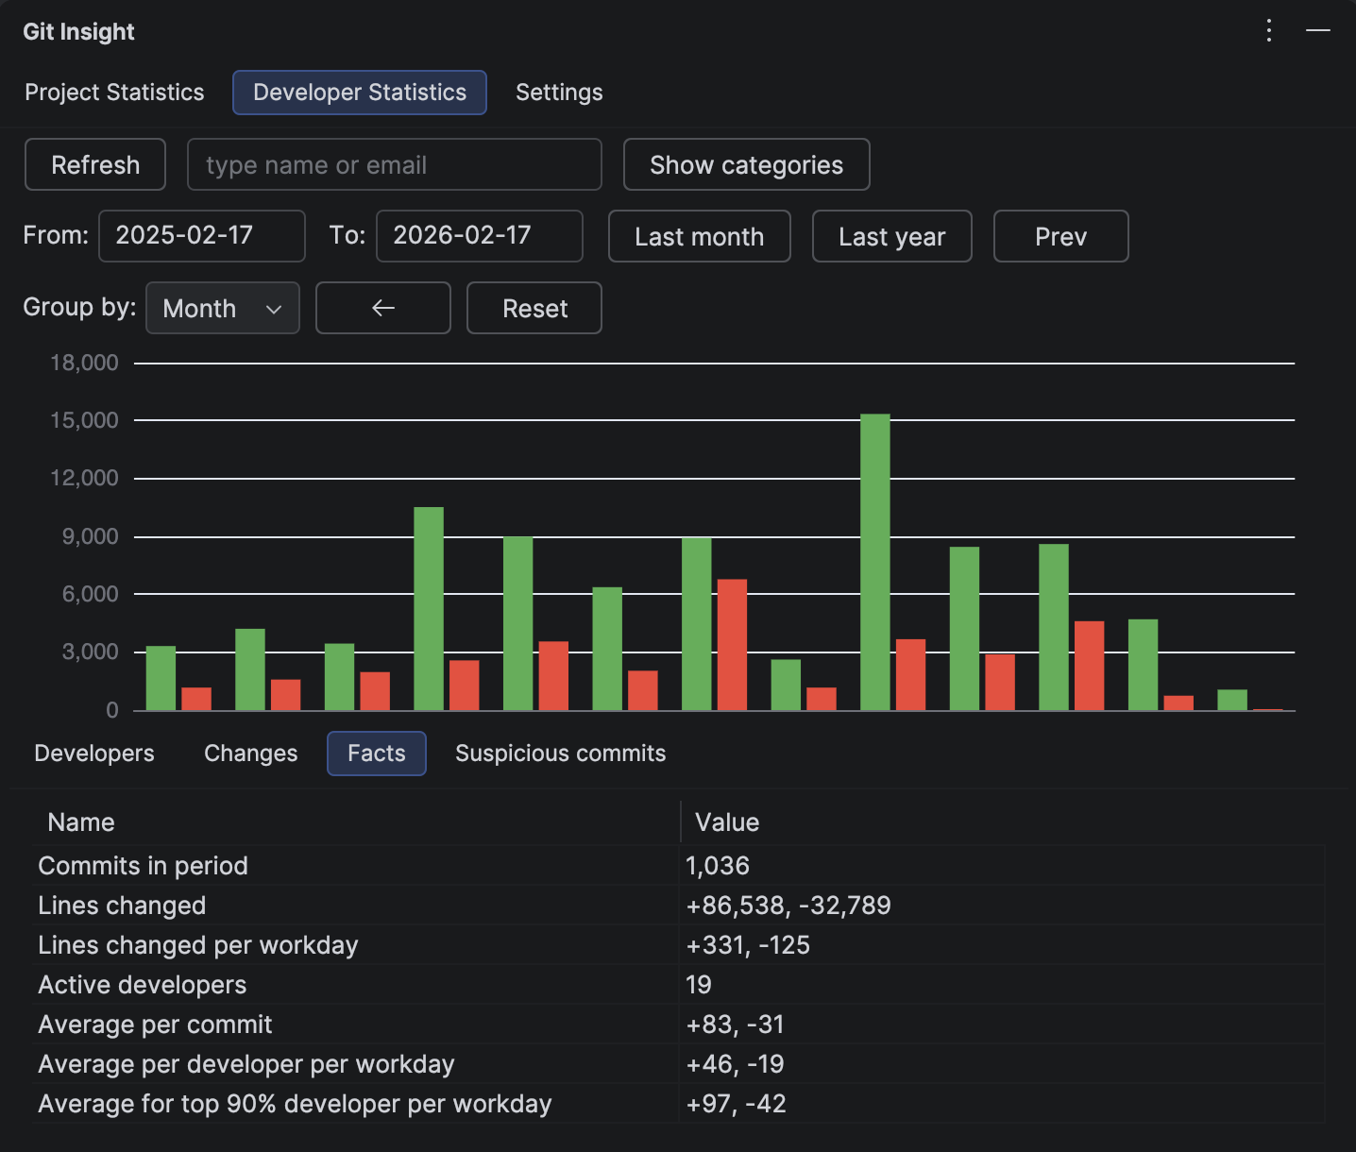Open the Month group-by chevron
This screenshot has height=1152, width=1356.
tap(275, 308)
